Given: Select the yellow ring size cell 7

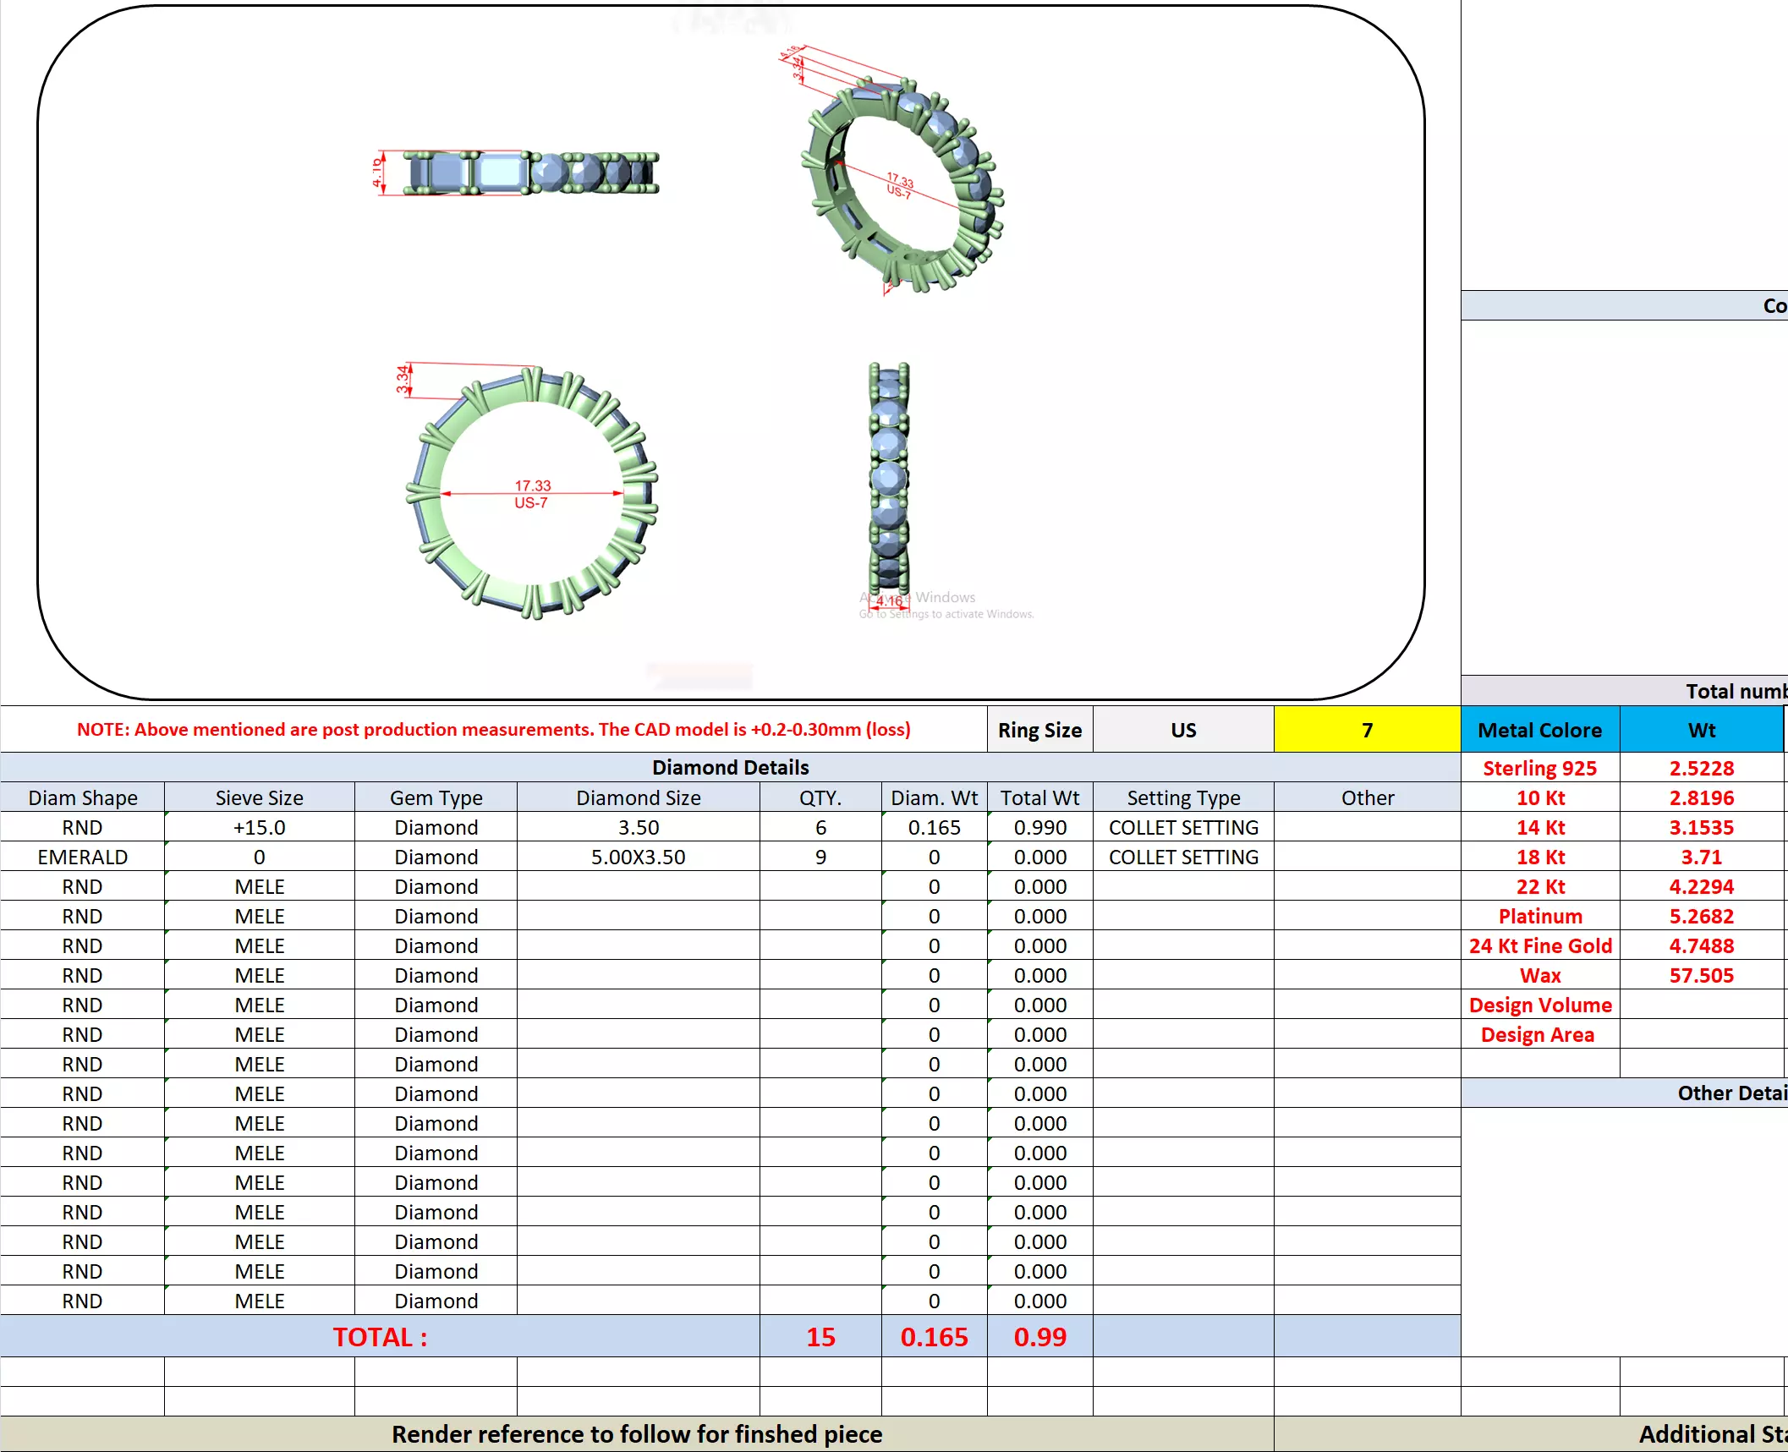Looking at the screenshot, I should tap(1366, 730).
